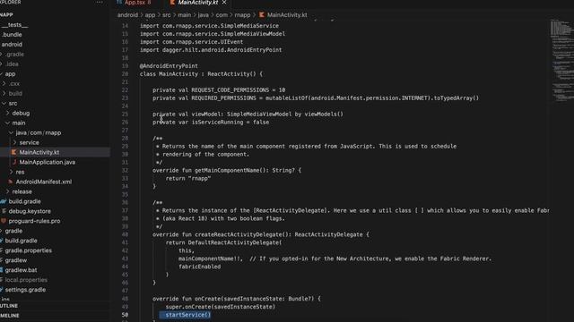This screenshot has width=574, height=322.
Task: Click the 'private var isServiceRunning = false' line
Action: tap(211, 123)
